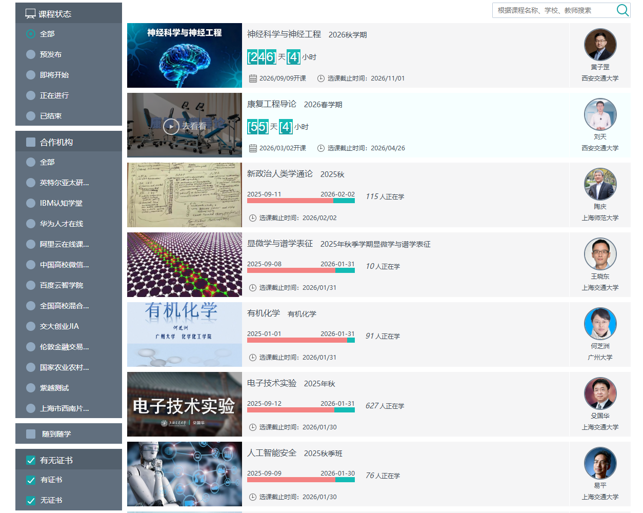Select the IBM认知学堂 institution
Screen dimensions: 643x513
coord(31,203)
